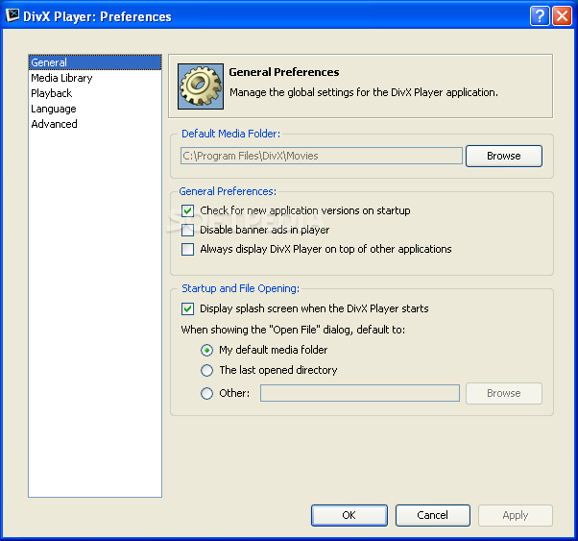Click the Browse button beside the Other field
578x541 pixels.
(x=504, y=393)
